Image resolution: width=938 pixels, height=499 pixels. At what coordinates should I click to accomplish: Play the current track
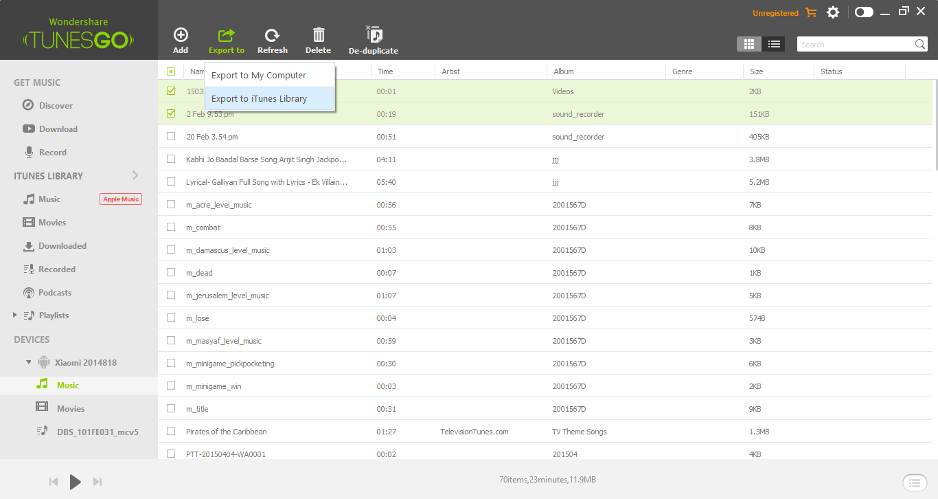pyautogui.click(x=76, y=482)
